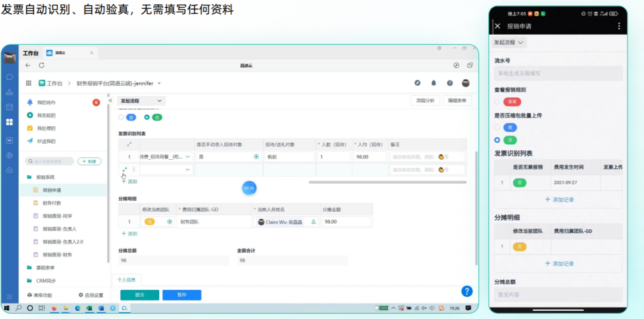Close the mobile 报销申请 page with X
The image size is (644, 319).
[498, 26]
